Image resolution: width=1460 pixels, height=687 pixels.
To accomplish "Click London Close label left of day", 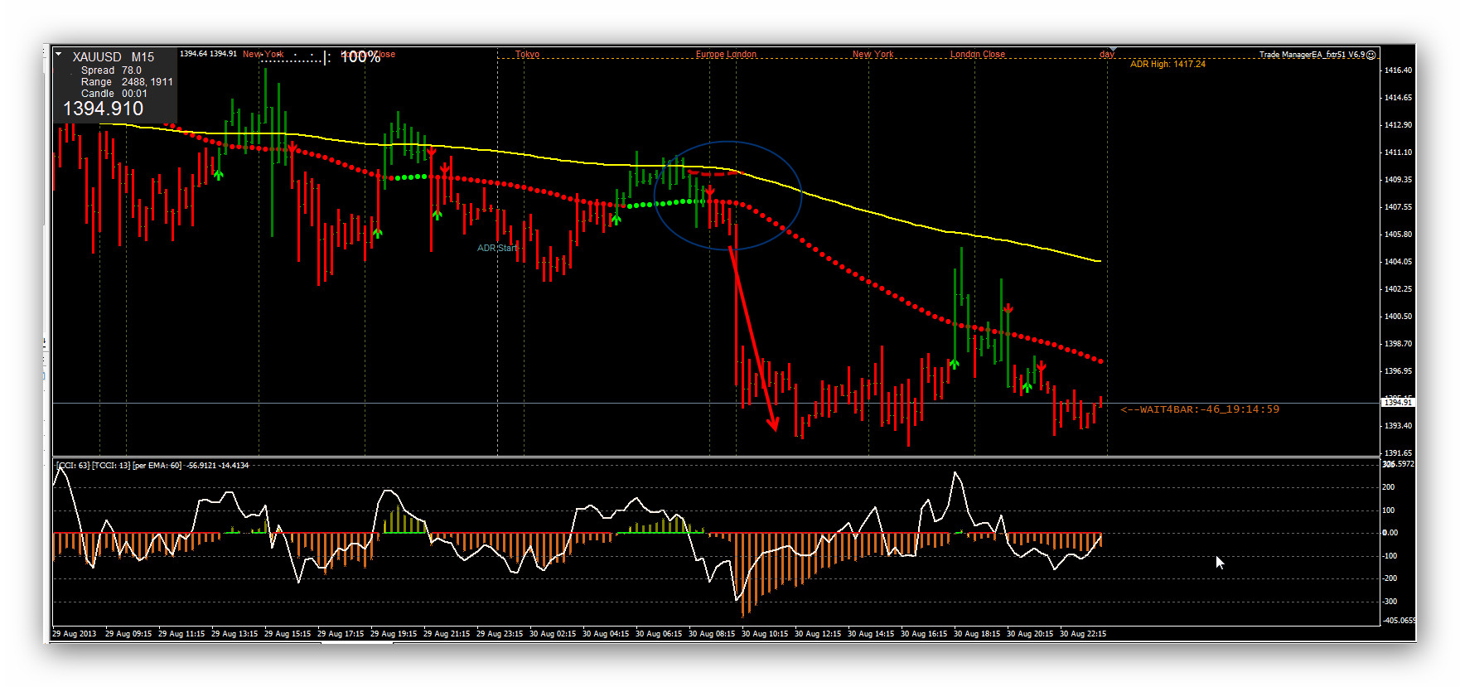I will point(977,54).
